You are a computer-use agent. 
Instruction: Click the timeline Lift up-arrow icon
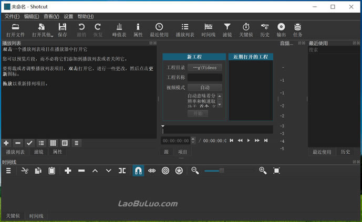coord(95,171)
